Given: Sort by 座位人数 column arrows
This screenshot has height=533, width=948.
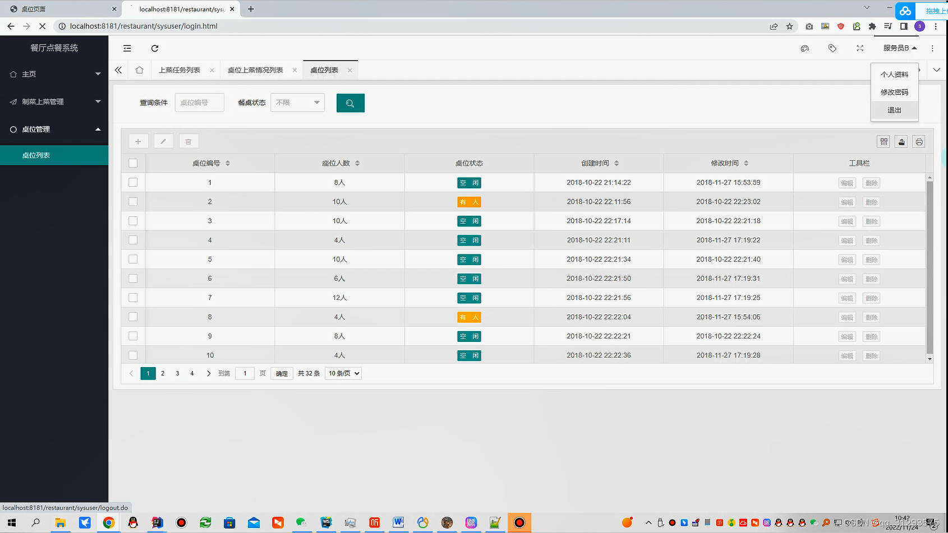Looking at the screenshot, I should [x=357, y=163].
